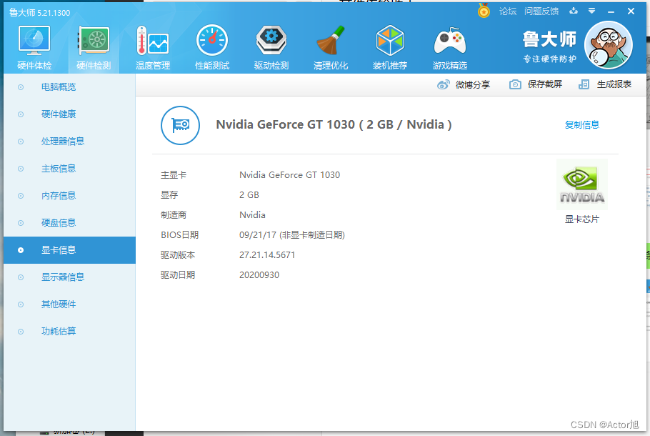The image size is (650, 436).
Task: Click the bullet beside 处理器信息
Action: [21, 142]
